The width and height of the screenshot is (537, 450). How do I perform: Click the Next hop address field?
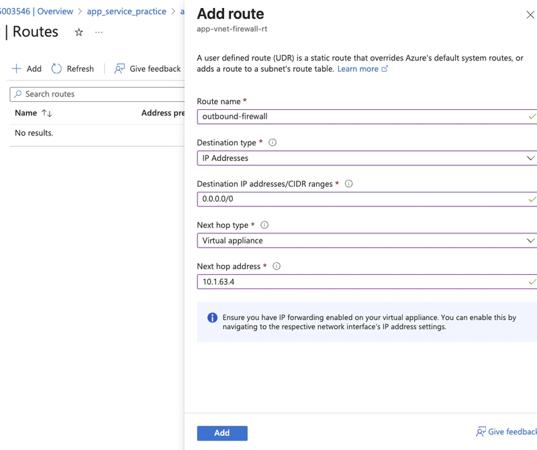(367, 282)
